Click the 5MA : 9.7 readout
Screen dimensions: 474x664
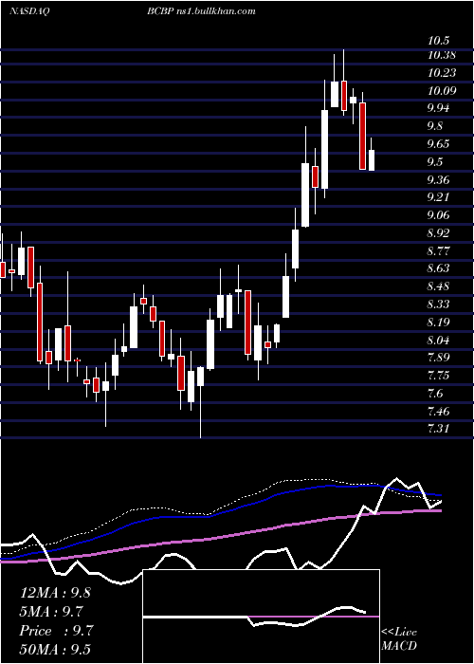coord(51,612)
